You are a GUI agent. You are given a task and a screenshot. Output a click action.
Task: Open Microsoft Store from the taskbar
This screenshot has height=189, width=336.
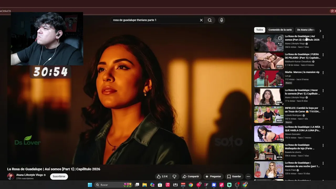point(160,185)
